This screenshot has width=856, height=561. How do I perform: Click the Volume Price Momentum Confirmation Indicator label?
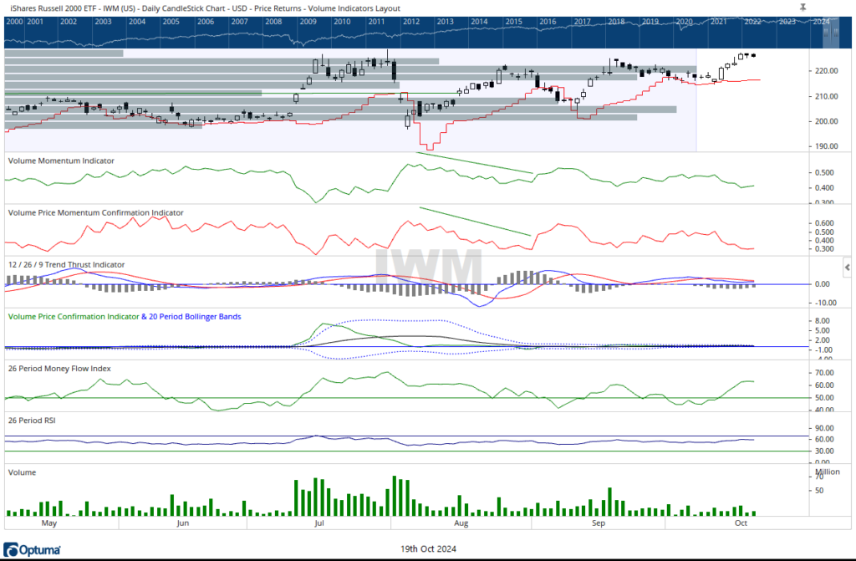95,212
